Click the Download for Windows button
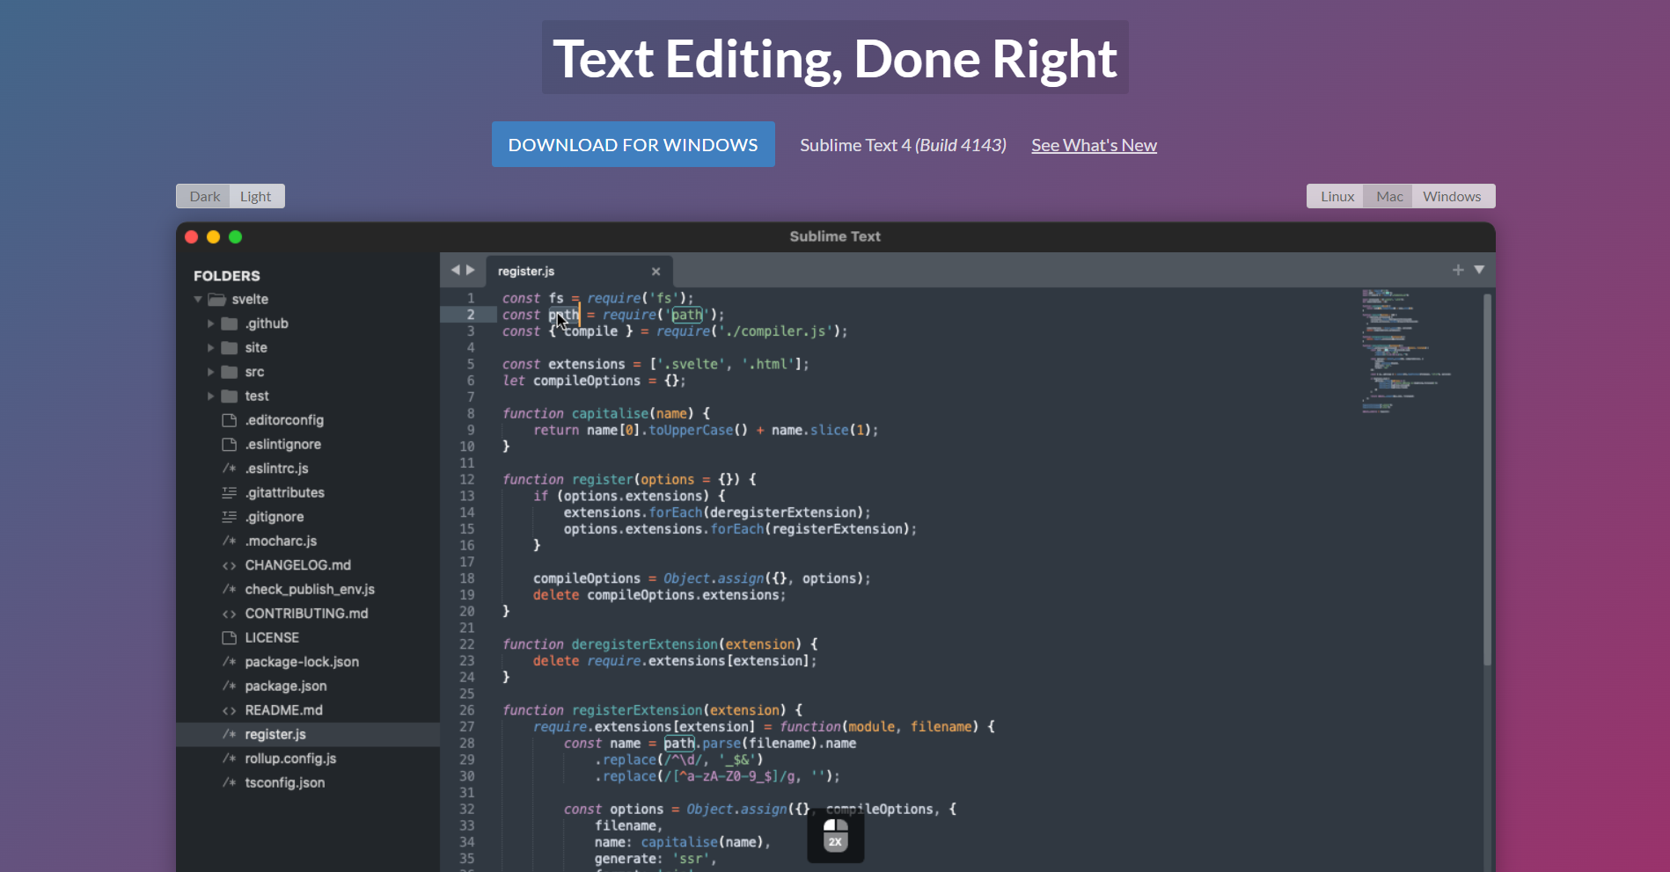This screenshot has height=872, width=1670. pos(633,144)
